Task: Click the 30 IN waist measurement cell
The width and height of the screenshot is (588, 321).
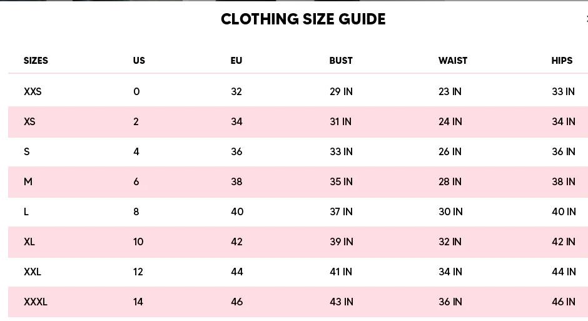Action: click(x=450, y=211)
